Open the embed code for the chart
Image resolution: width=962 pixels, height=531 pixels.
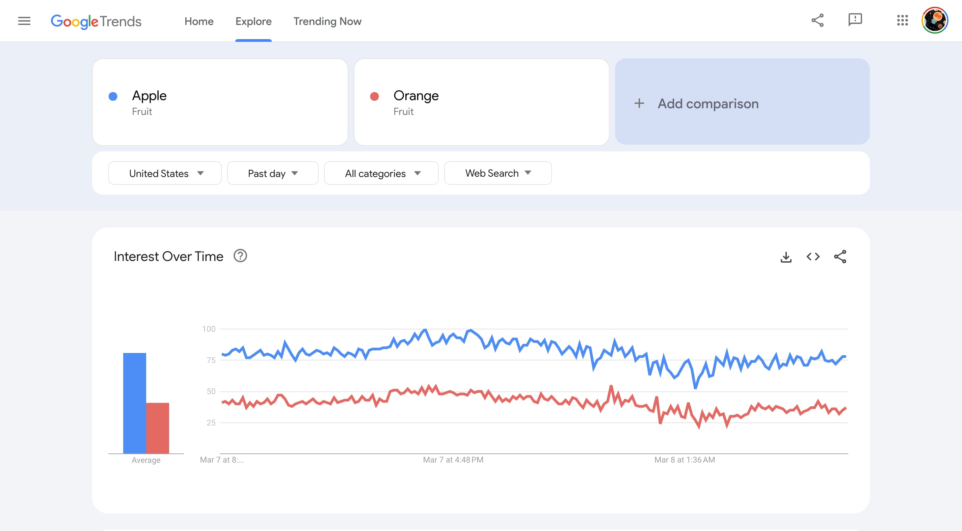pos(812,257)
